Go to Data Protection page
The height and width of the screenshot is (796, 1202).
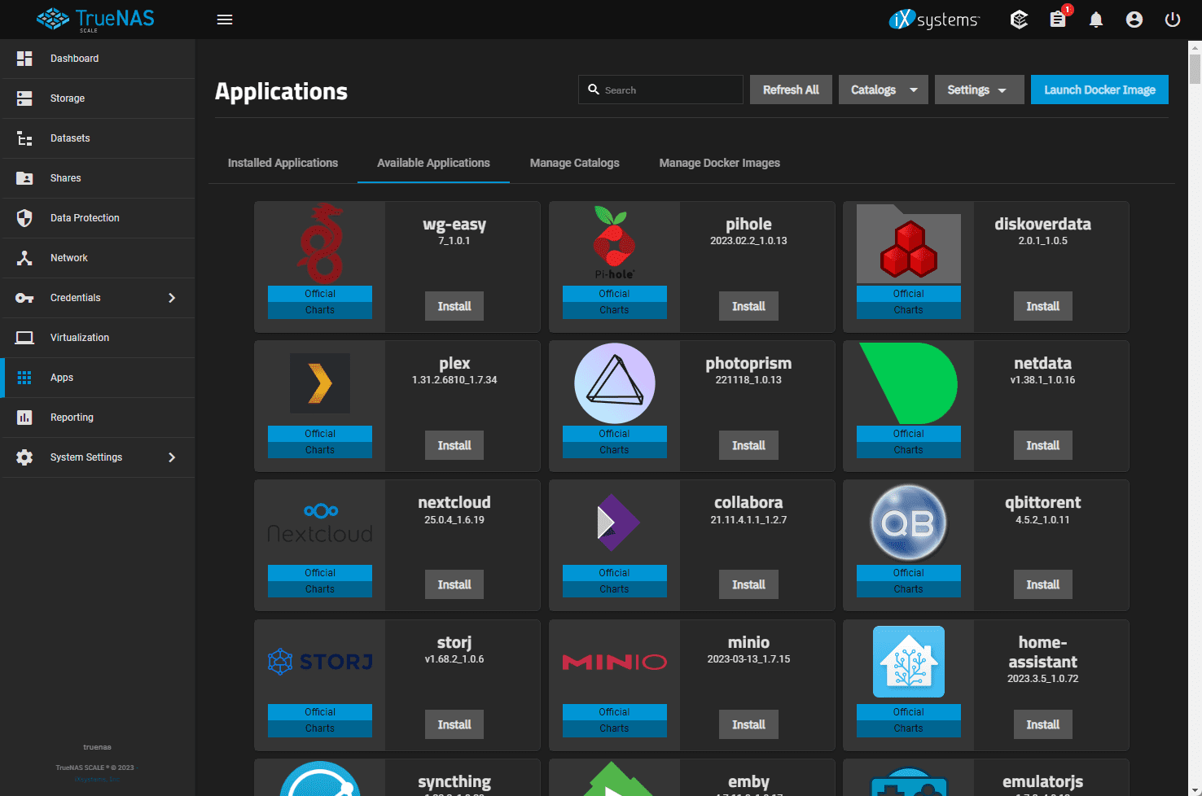(x=98, y=218)
